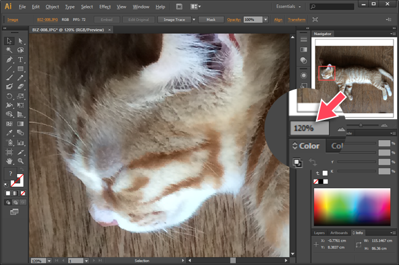The width and height of the screenshot is (399, 265).
Task: Open Image Trace presets dropdown arrow
Action: (x=194, y=20)
